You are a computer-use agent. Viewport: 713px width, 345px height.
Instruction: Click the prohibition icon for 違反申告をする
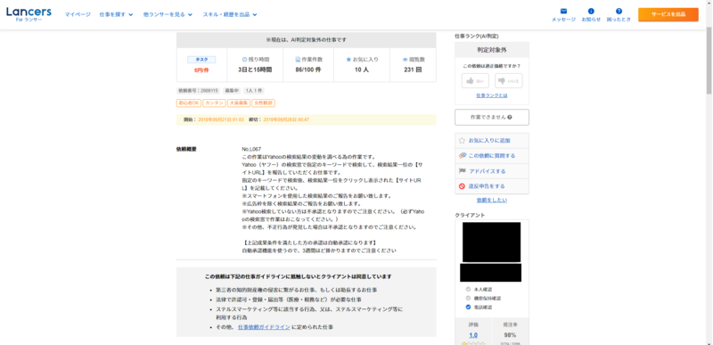click(x=462, y=186)
